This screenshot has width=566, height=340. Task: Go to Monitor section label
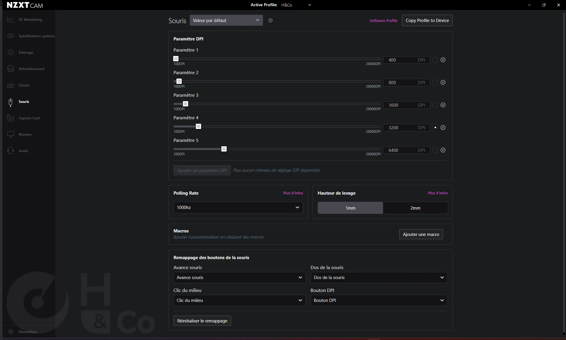(x=25, y=134)
